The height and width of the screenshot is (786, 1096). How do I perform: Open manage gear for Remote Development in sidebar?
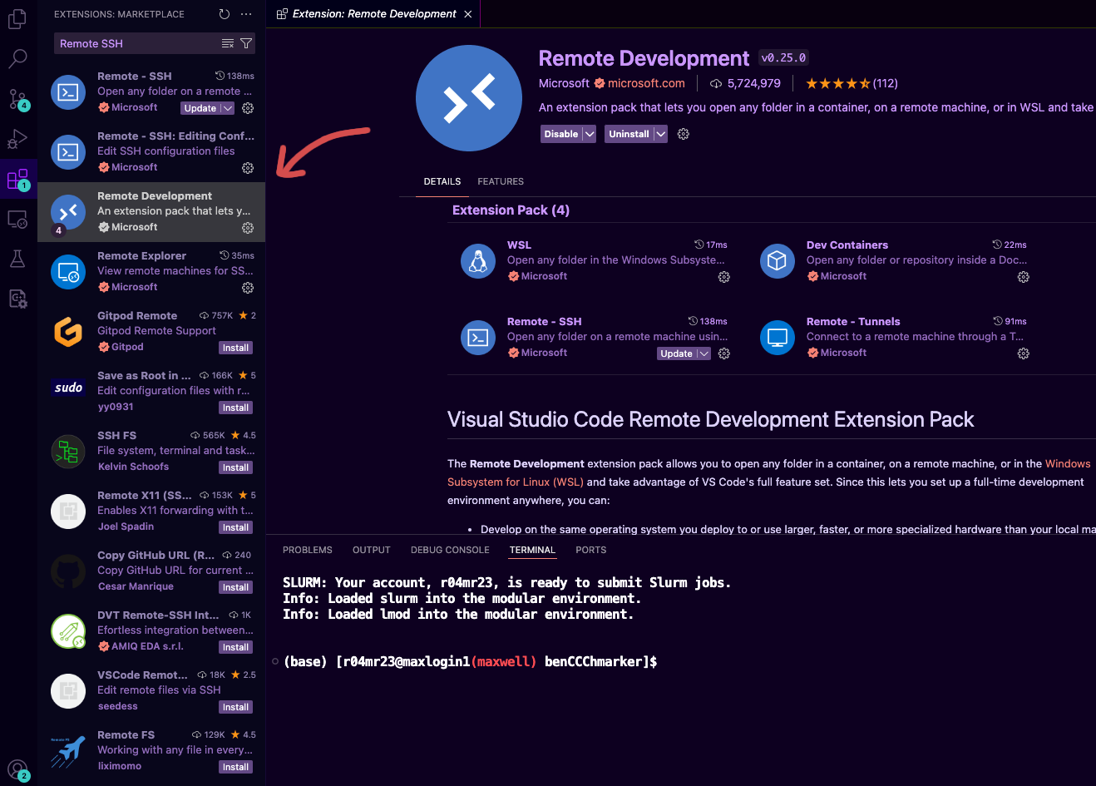pos(248,228)
